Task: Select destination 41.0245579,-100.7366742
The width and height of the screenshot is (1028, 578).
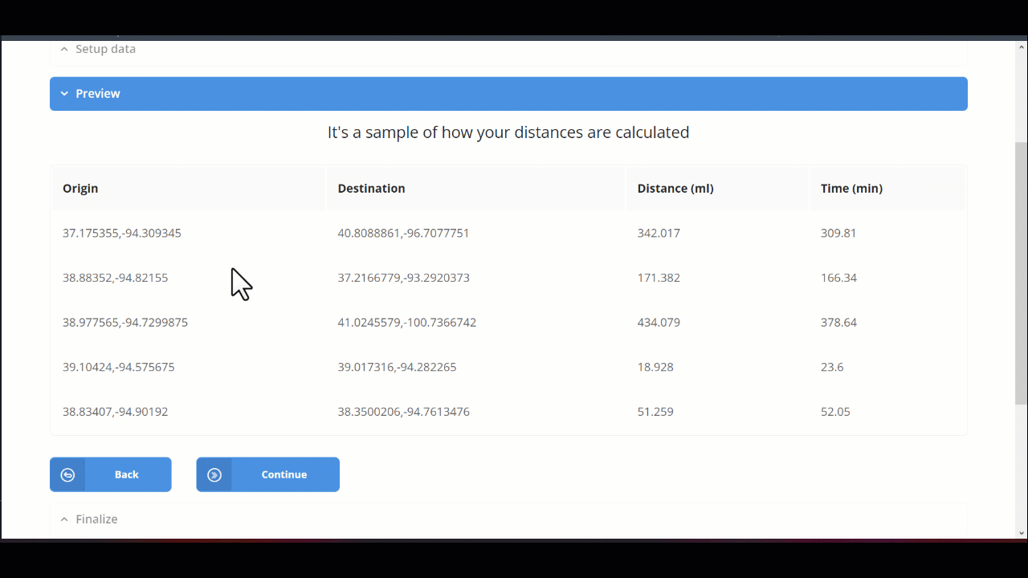Action: (x=407, y=323)
